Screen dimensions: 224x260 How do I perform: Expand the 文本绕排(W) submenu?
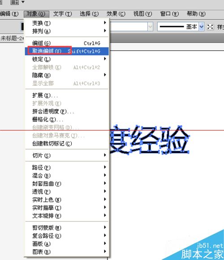[x=67, y=216]
